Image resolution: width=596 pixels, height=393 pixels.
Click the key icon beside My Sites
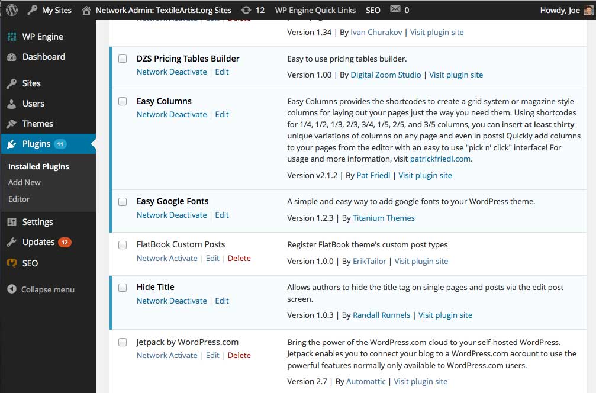click(x=33, y=10)
